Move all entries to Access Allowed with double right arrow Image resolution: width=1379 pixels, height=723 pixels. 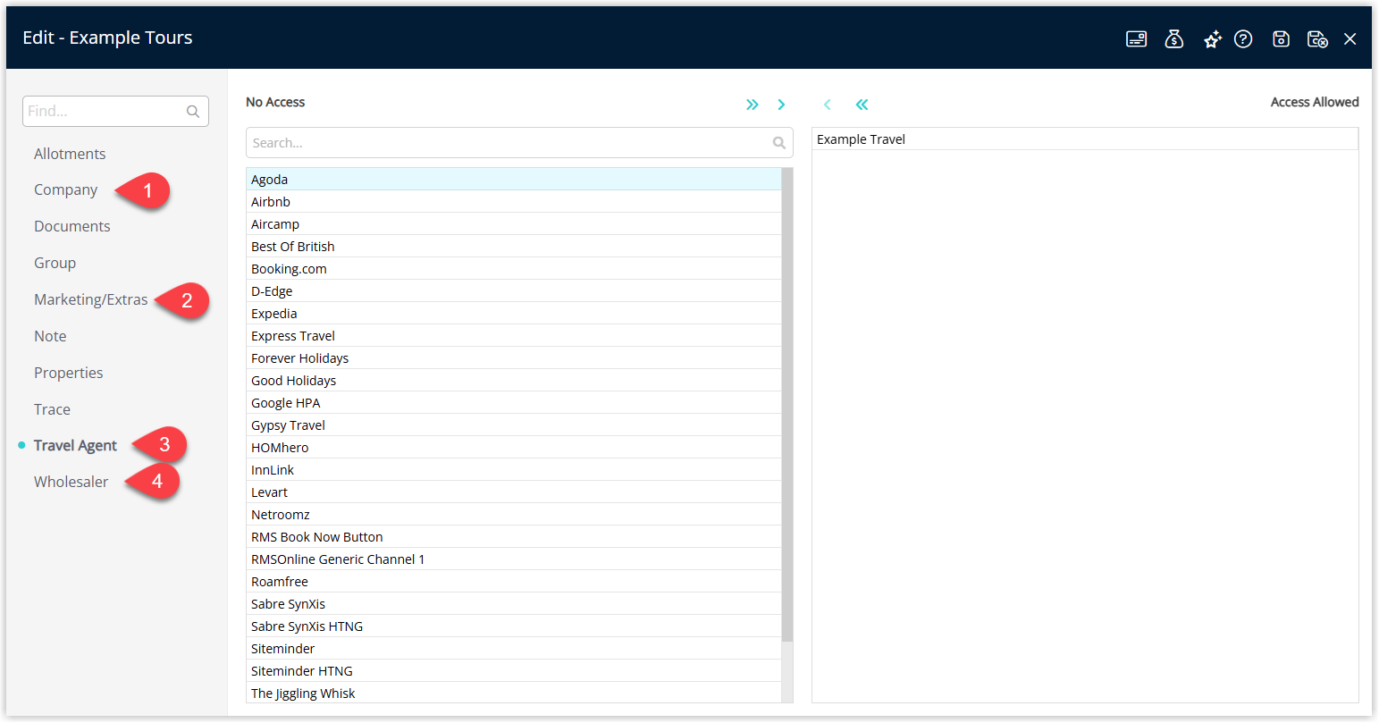753,105
